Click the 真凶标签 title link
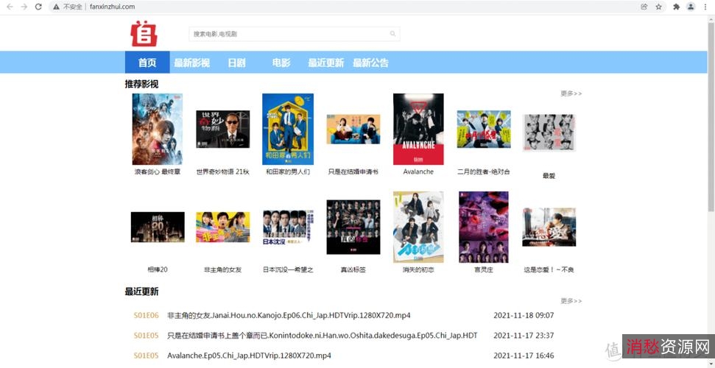The width and height of the screenshot is (715, 368). pyautogui.click(x=353, y=269)
